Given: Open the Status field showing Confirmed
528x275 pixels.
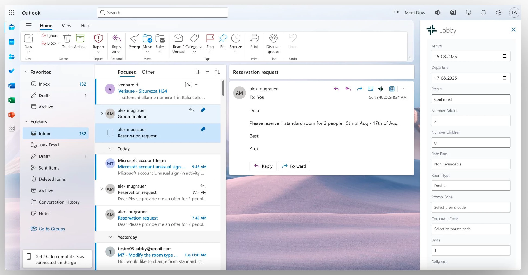Looking at the screenshot, I should point(471,99).
